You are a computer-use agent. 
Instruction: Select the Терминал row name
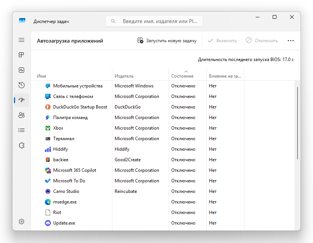tap(64, 139)
